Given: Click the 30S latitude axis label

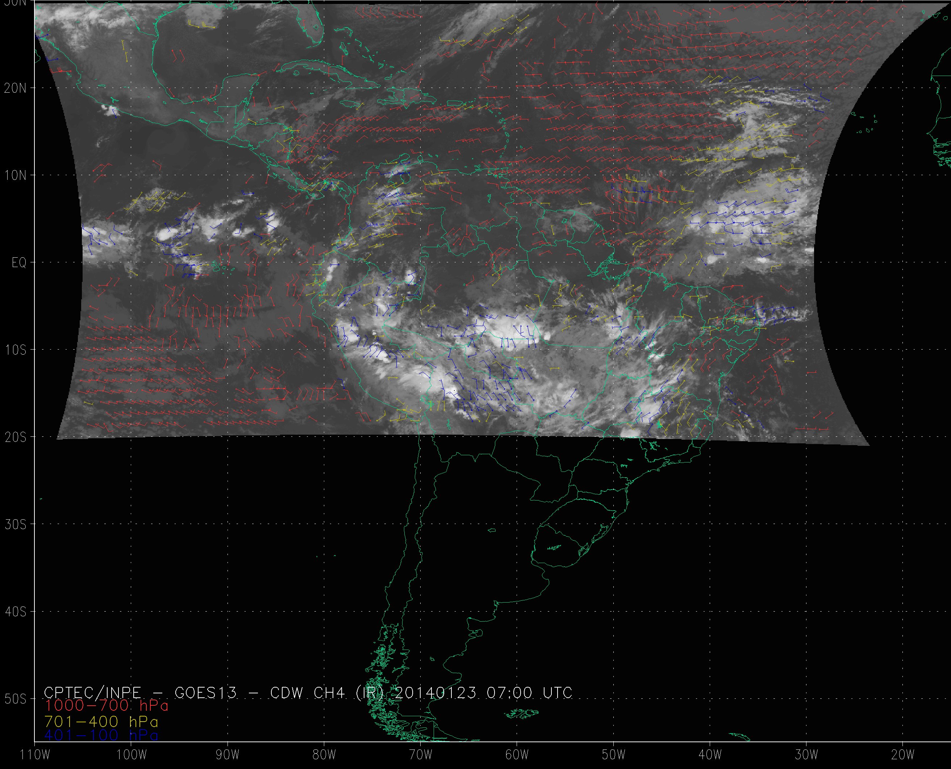Looking at the screenshot, I should [x=16, y=524].
